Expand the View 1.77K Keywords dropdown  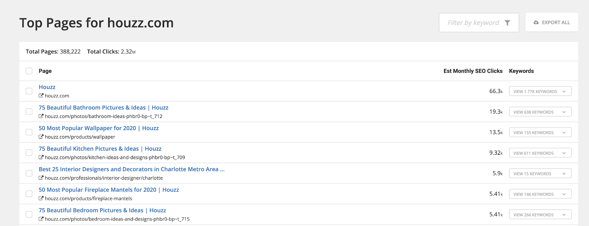click(540, 92)
